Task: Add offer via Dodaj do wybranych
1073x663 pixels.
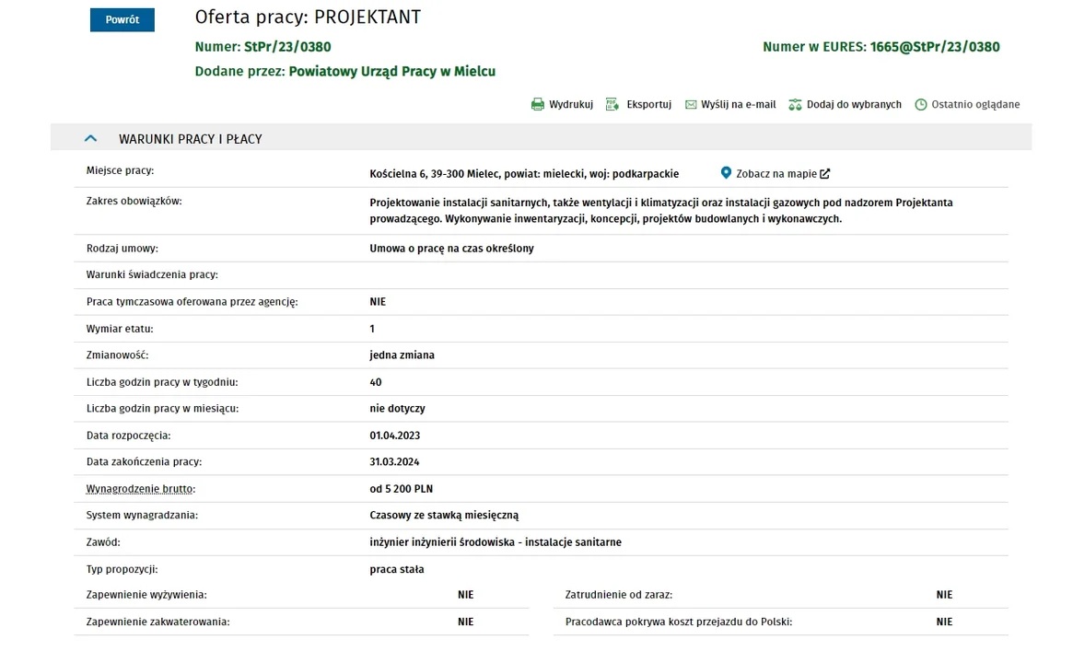Action: point(854,105)
